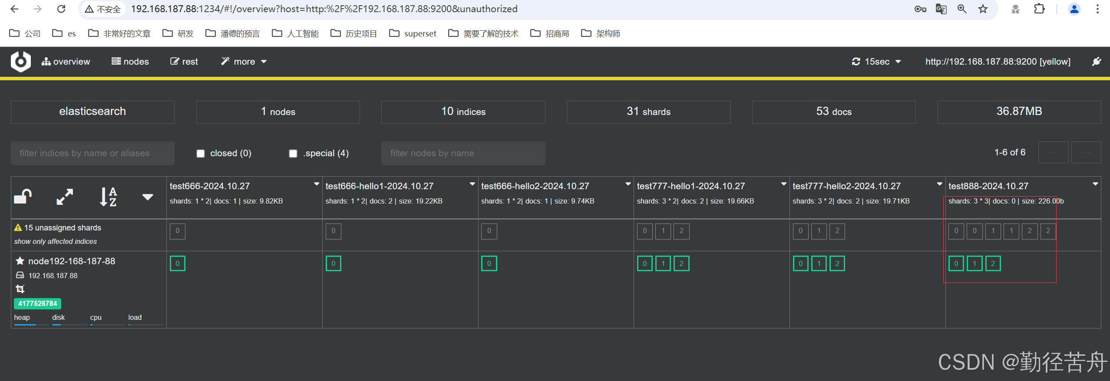The height and width of the screenshot is (381, 1110).
Task: Click assigned shard 0 of test666-hello1
Action: pyautogui.click(x=334, y=263)
